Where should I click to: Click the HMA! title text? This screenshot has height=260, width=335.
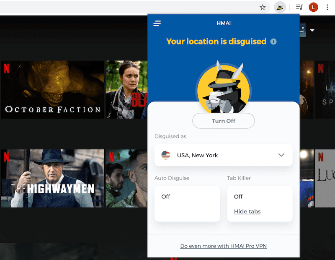pos(224,23)
